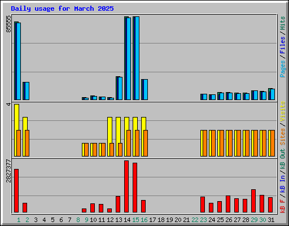
Task: Click the 2827377 y-axis label
Action: pos(8,171)
